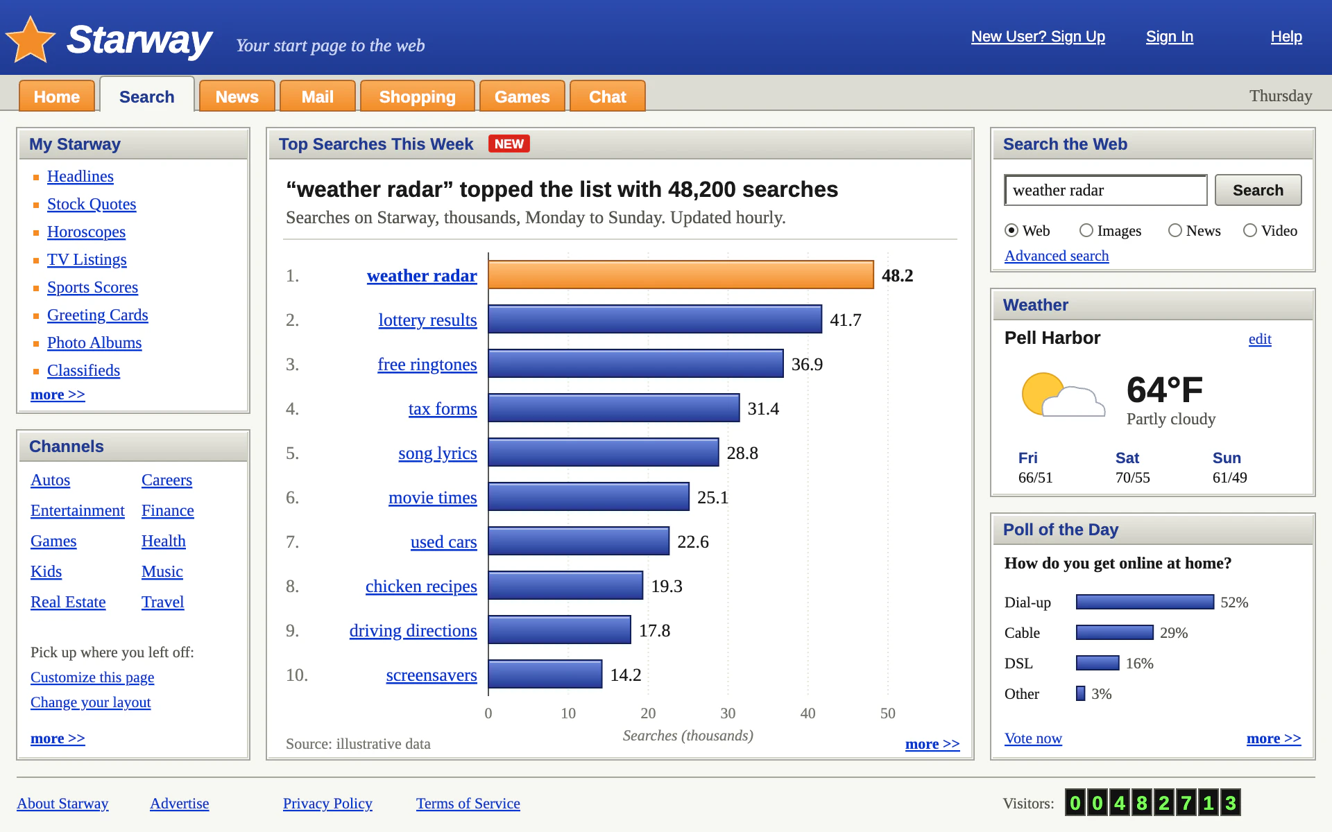Open the Home tab
This screenshot has height=832, width=1332.
57,96
